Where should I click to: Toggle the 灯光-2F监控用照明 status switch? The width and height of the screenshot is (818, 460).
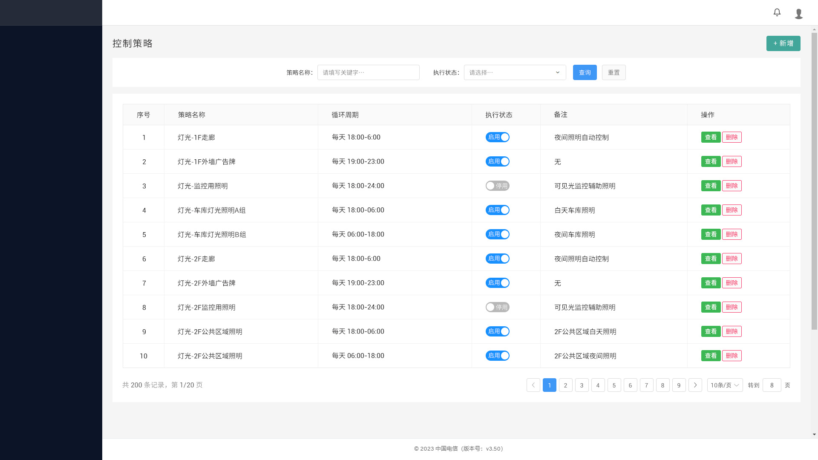(x=497, y=307)
